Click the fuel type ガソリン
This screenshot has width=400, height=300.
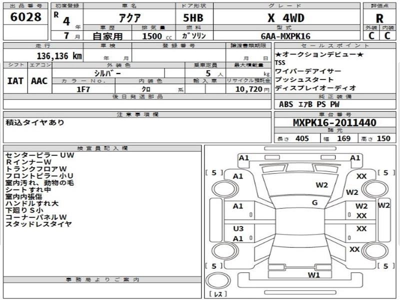point(194,36)
